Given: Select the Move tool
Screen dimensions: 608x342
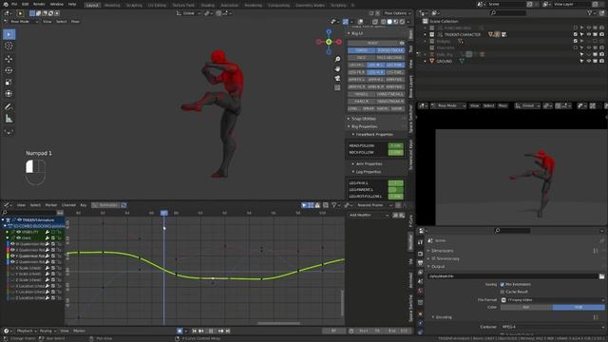Looking at the screenshot, I should pyautogui.click(x=9, y=59).
